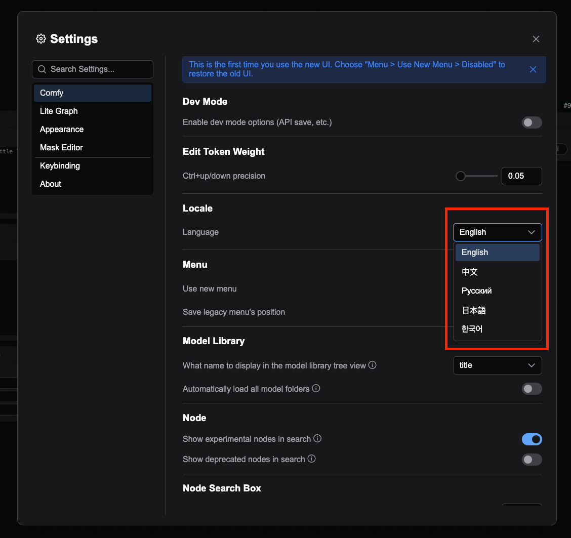
Task: Click info icon next to show deprecated nodes
Action: [x=312, y=459]
